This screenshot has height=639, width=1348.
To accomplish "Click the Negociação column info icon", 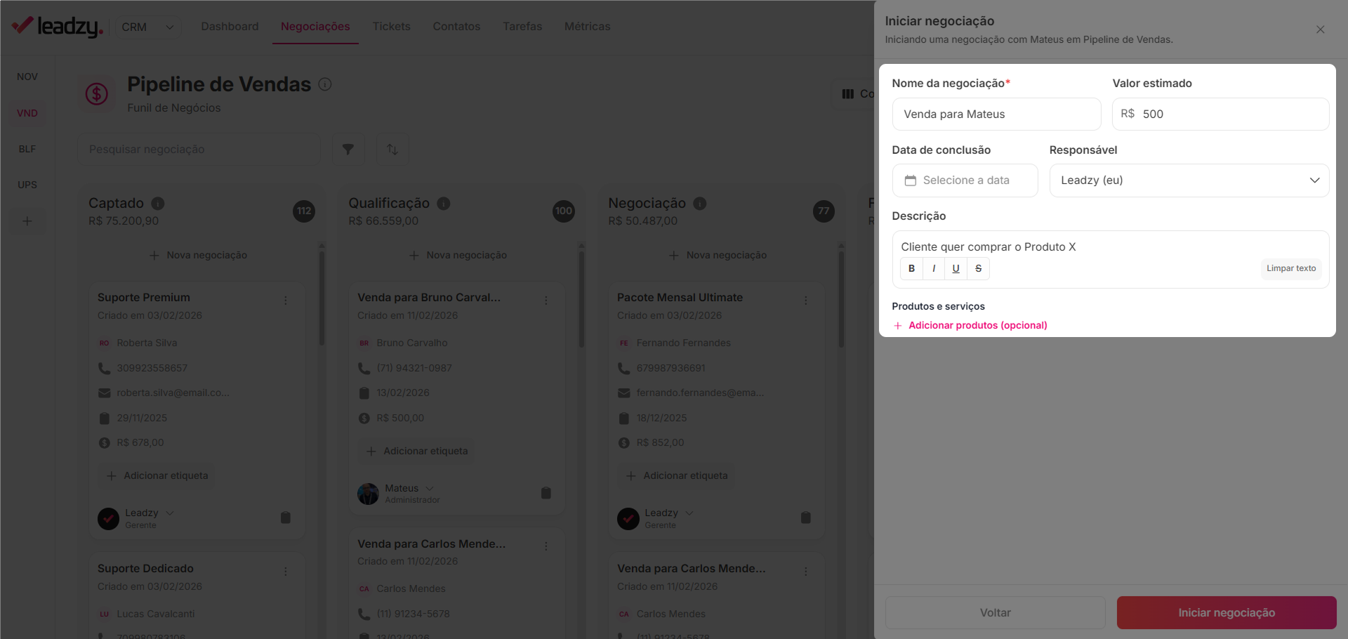I will 700,203.
